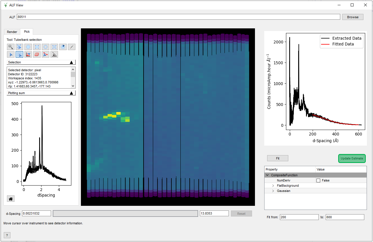Click the Update Estimate button
The width and height of the screenshot is (373, 242).
[x=352, y=158]
